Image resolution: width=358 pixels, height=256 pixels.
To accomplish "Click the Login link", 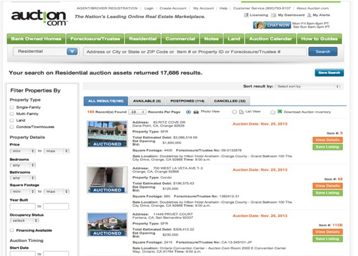I will pyautogui.click(x=149, y=8).
